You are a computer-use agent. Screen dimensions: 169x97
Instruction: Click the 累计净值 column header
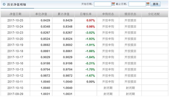[x=63, y=14]
